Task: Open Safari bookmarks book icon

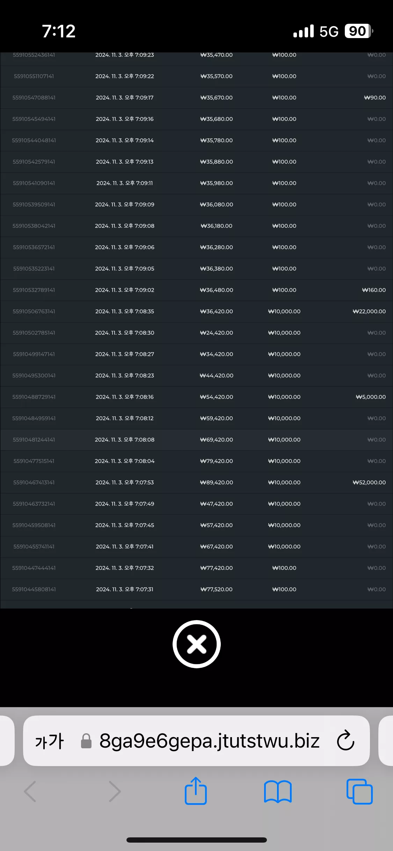Action: click(278, 792)
